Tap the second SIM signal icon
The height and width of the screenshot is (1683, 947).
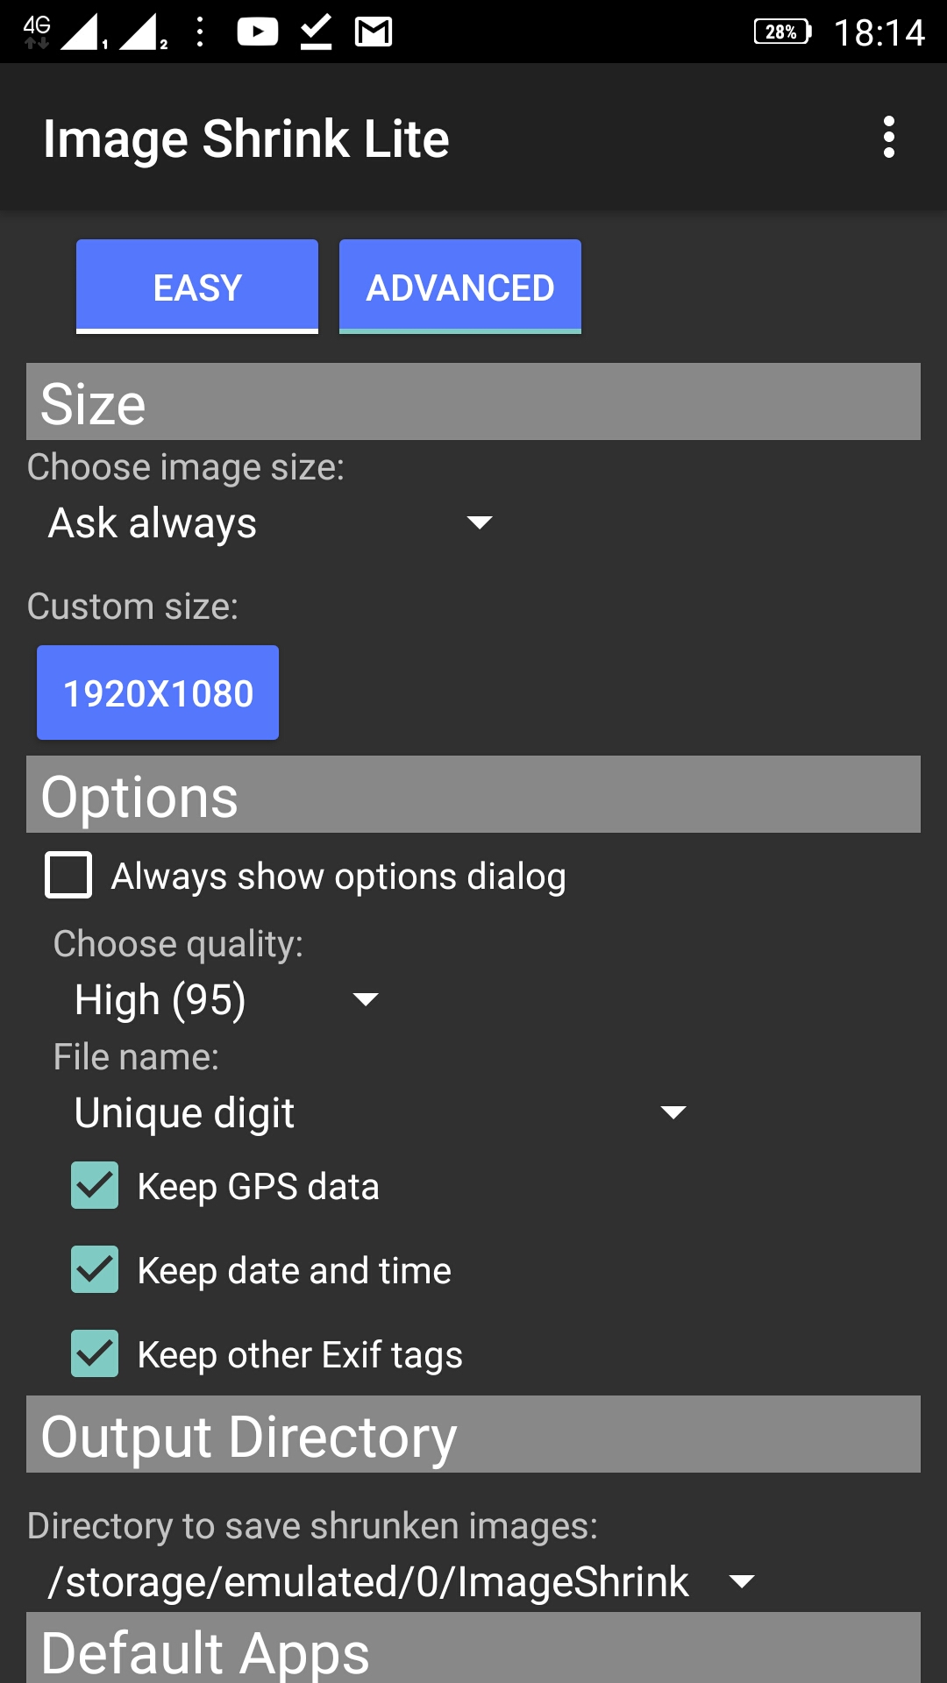pyautogui.click(x=140, y=32)
